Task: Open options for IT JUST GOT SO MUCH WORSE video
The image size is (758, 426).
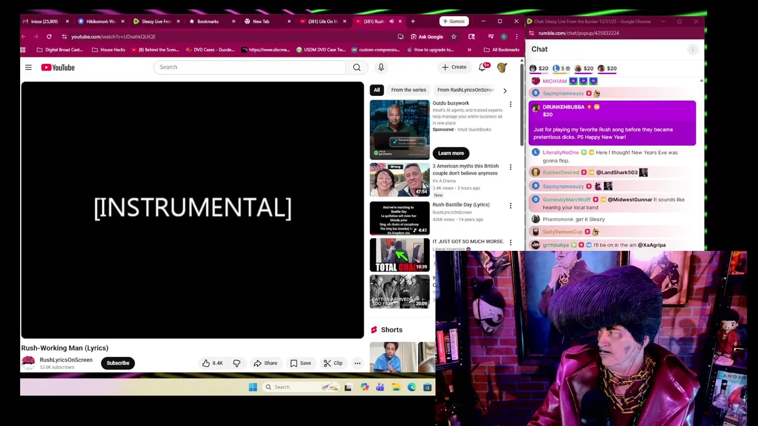Action: click(x=510, y=243)
